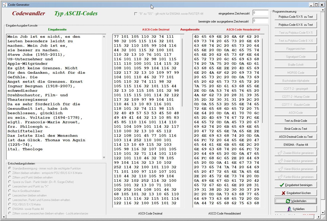
Task: Click the Typ ASCII-Codes heading
Action: 76,13
